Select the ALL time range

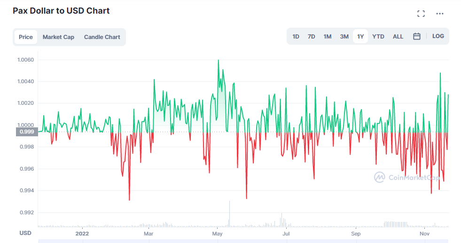pyautogui.click(x=398, y=37)
